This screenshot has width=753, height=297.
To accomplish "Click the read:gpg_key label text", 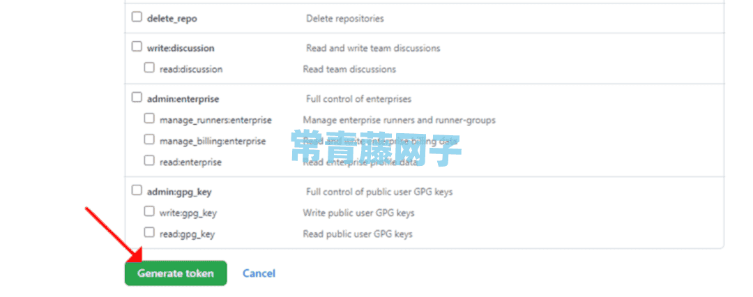I will [188, 234].
